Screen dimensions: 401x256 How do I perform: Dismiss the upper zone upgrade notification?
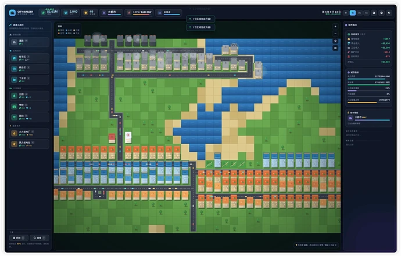tap(201, 19)
